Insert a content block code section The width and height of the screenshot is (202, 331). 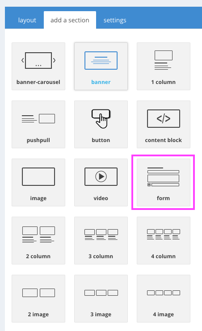[163, 124]
